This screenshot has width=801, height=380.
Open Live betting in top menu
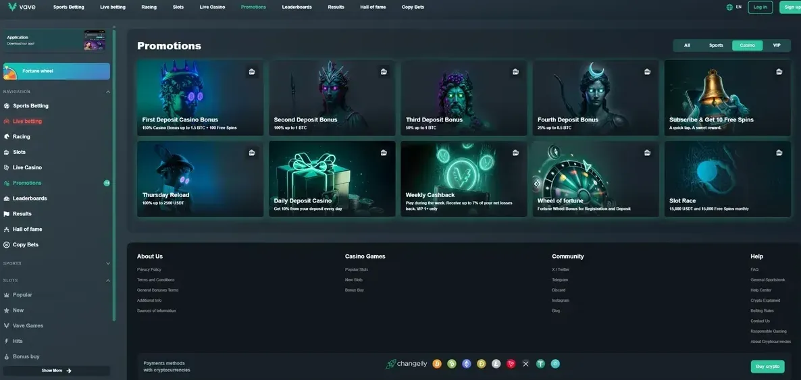pyautogui.click(x=113, y=7)
